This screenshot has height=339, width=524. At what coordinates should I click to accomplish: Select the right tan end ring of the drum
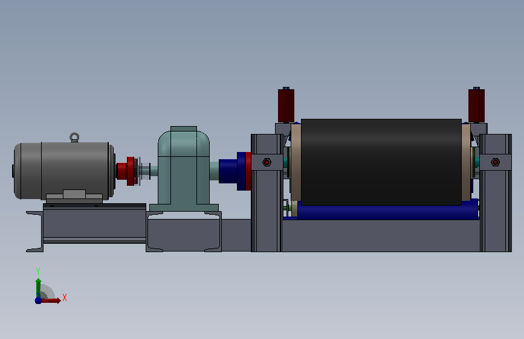click(467, 162)
